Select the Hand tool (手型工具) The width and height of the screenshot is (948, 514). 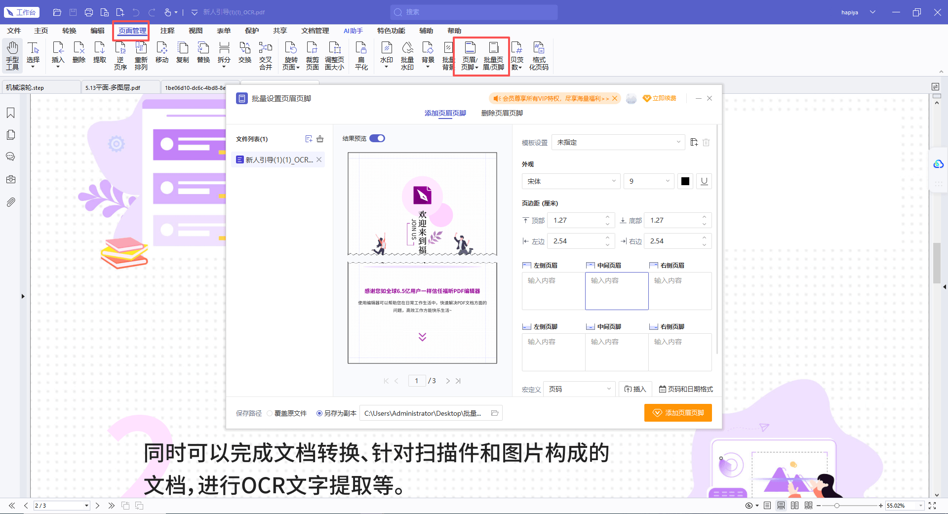pos(12,55)
